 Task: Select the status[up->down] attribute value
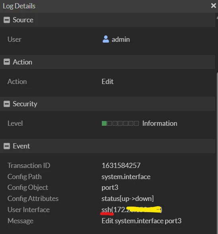click(x=128, y=199)
